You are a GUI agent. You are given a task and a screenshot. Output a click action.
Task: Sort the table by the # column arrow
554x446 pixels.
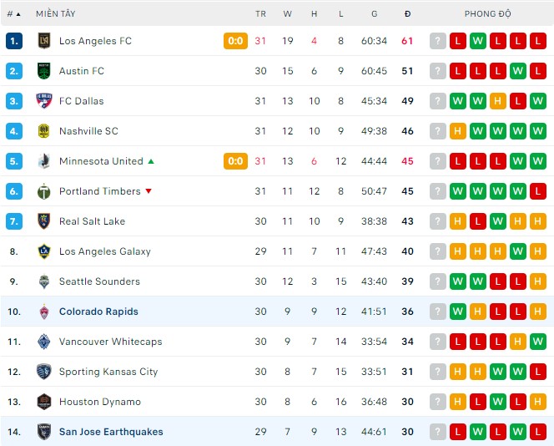click(18, 14)
